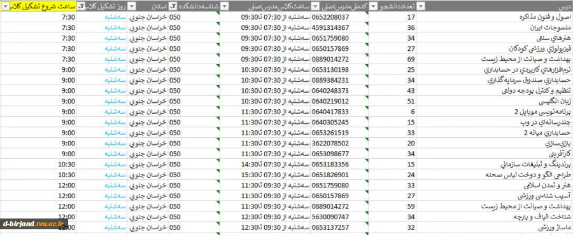
Task: Click instructor ID cell 0653137257
Action: tap(339, 227)
